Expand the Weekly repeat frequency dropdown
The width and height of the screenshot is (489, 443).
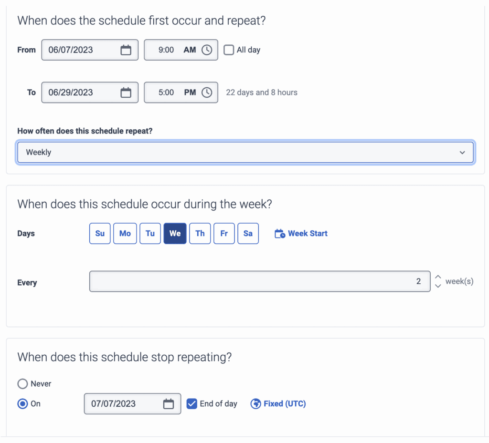click(245, 153)
